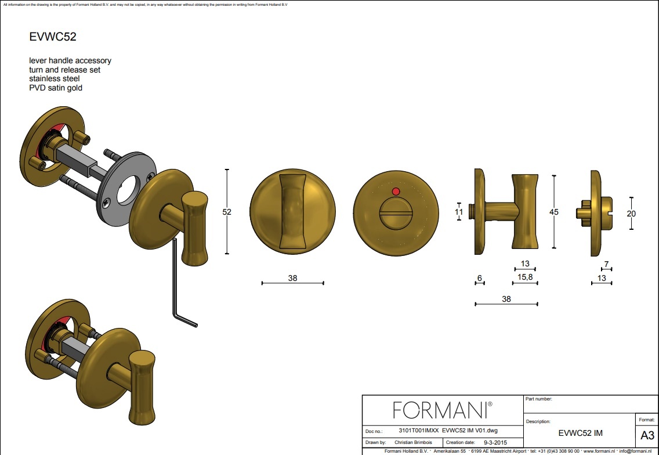659x455 pixels.
Task: Click the info@formani.nl email address
Action: click(638, 451)
